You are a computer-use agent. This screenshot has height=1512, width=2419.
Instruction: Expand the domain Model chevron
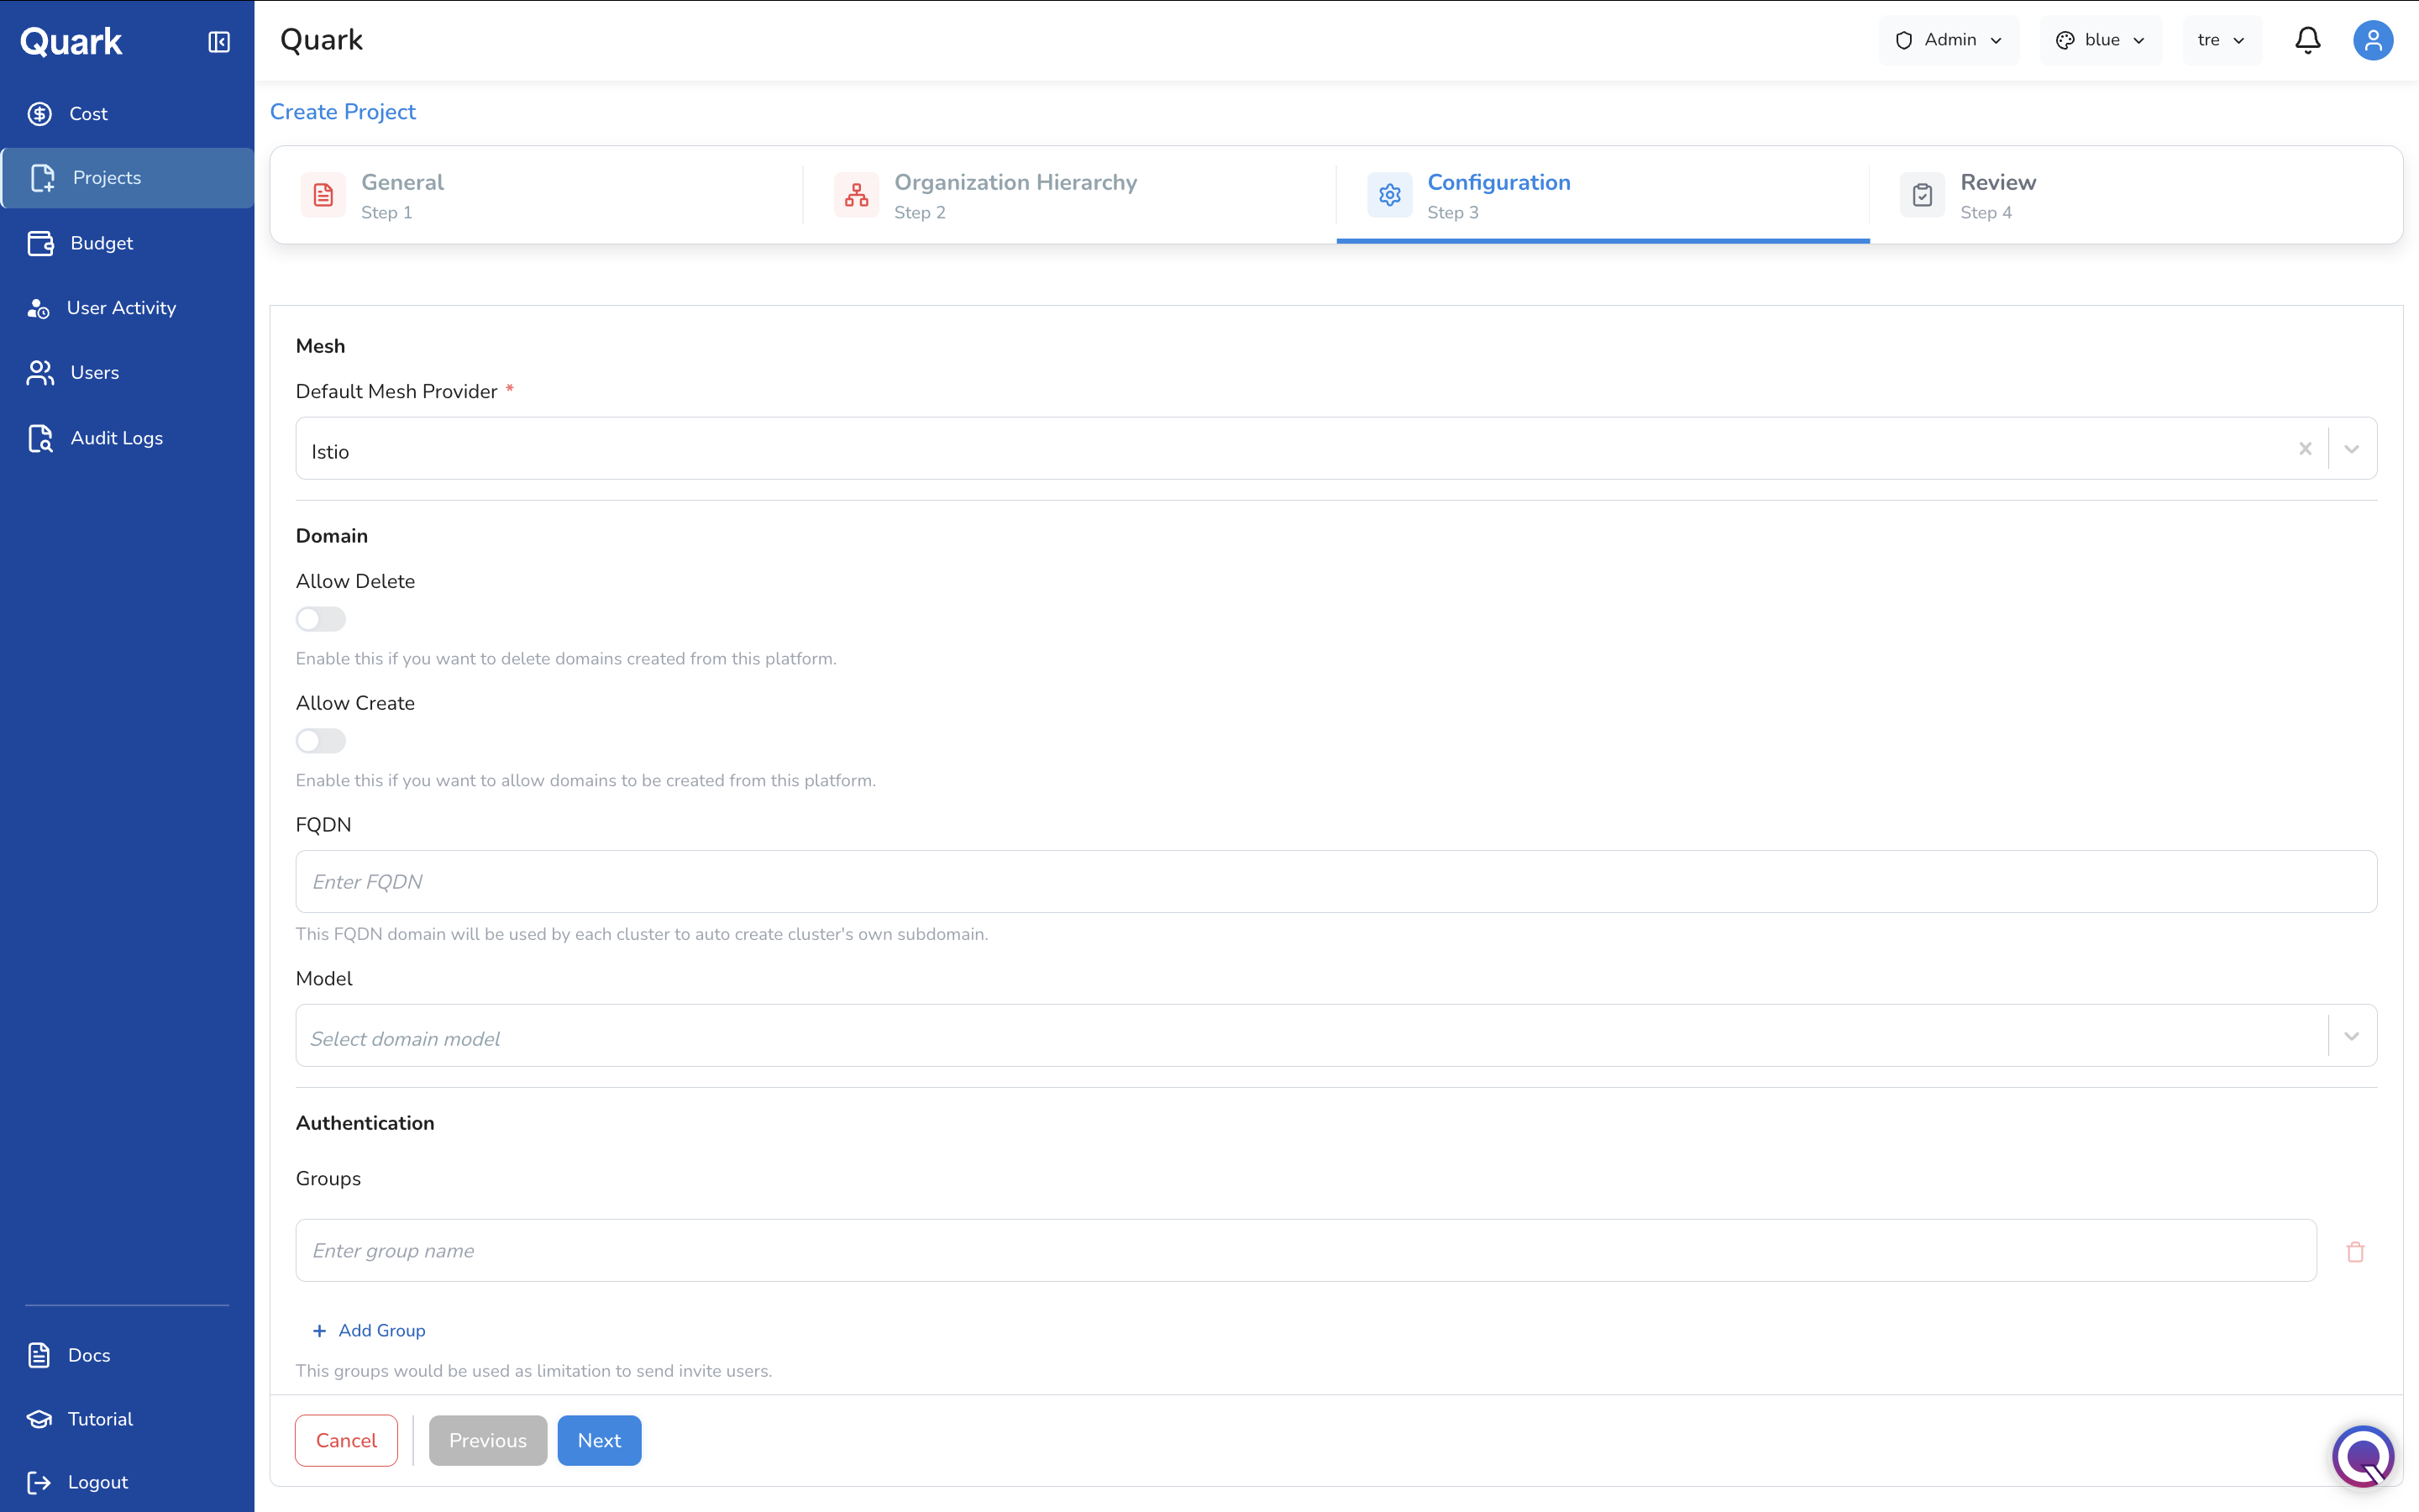(2351, 1036)
